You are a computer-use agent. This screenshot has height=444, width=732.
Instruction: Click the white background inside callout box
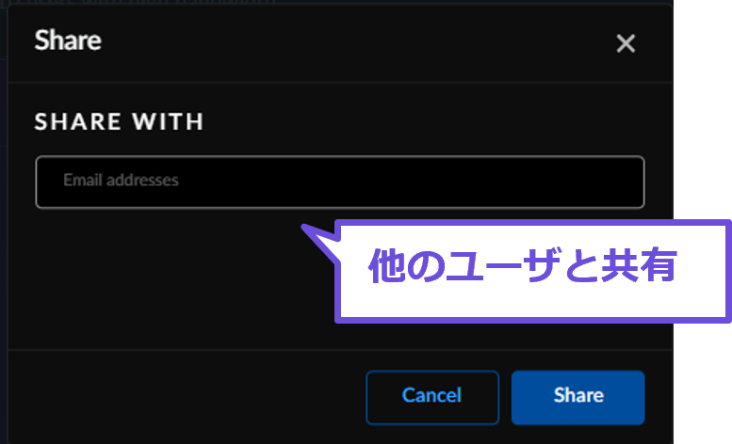532,302
